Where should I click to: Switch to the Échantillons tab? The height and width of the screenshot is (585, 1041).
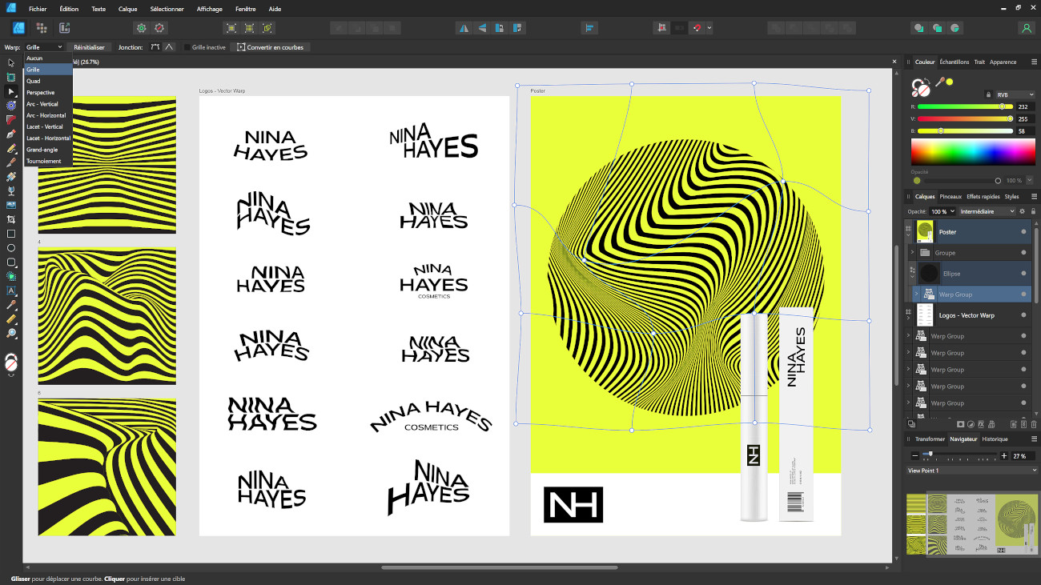(x=954, y=62)
